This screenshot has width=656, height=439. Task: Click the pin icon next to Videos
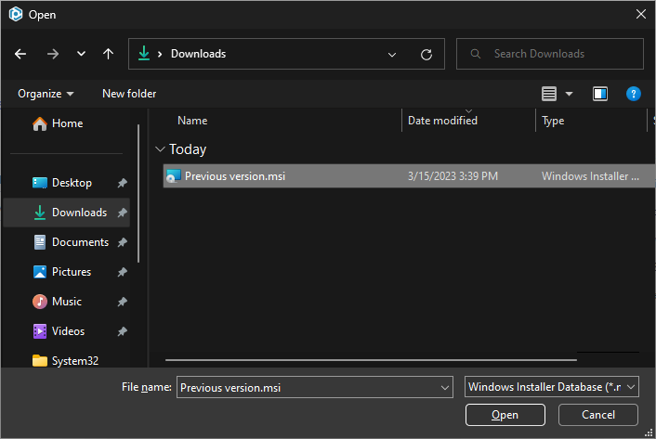point(122,331)
